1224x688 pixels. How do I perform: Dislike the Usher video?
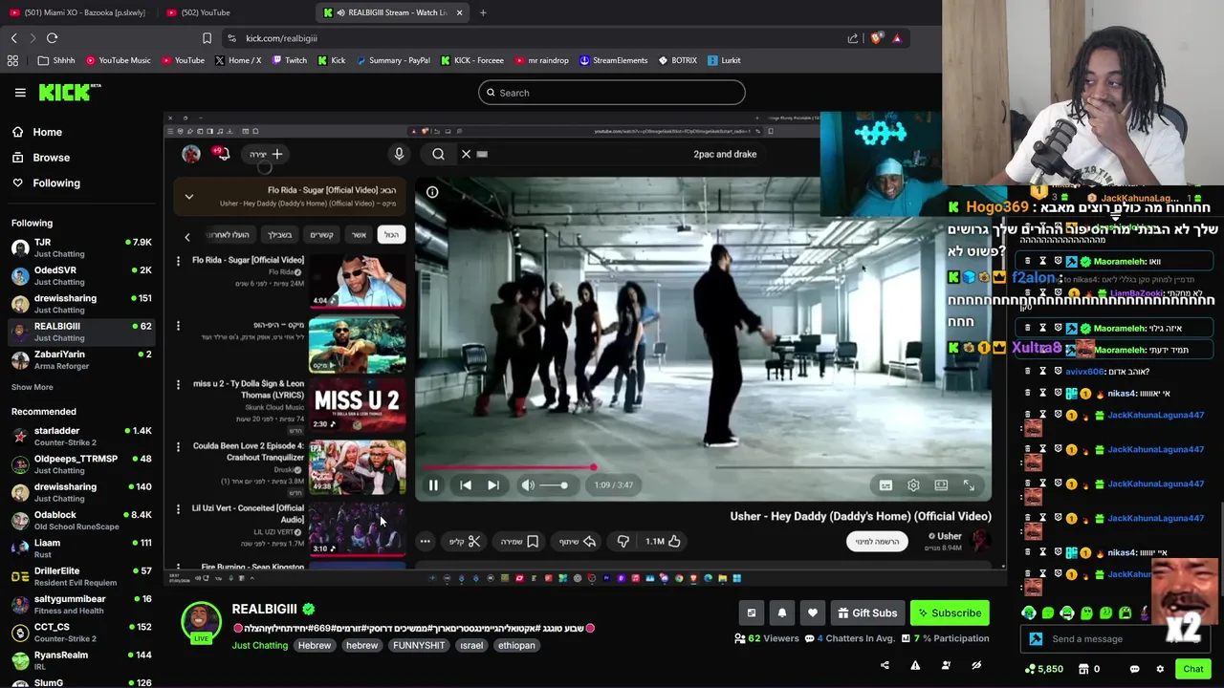[623, 541]
